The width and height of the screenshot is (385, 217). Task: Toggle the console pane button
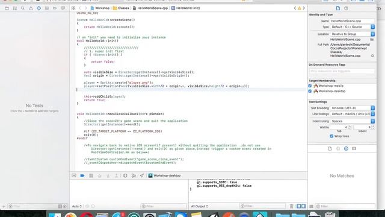pos(303,206)
